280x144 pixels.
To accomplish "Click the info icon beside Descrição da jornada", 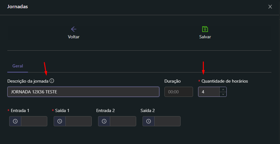I will point(52,81).
